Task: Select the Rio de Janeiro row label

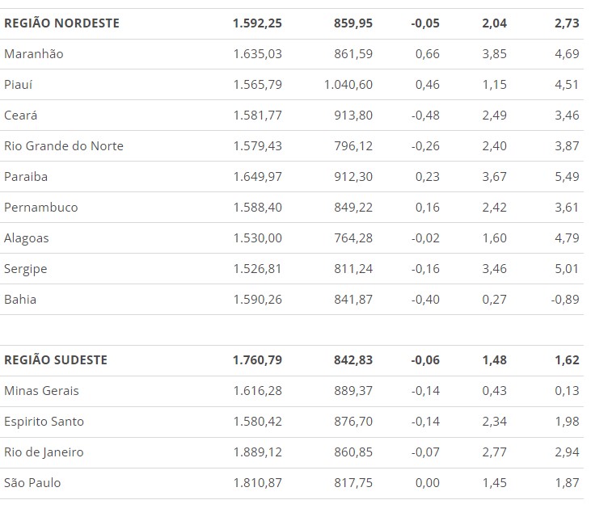Action: pyautogui.click(x=44, y=452)
